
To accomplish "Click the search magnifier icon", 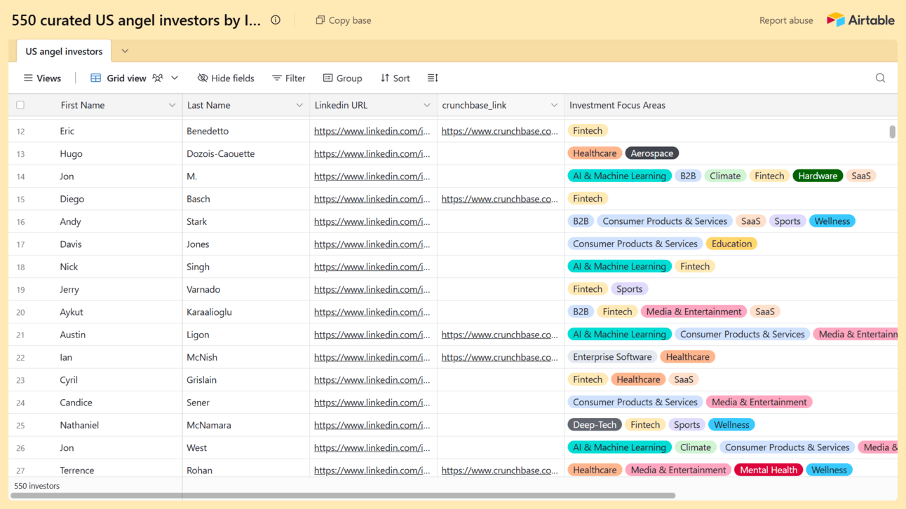I will tap(880, 78).
